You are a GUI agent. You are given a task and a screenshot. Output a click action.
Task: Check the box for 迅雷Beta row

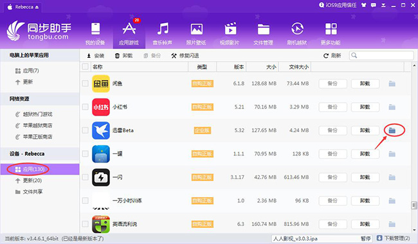click(x=86, y=130)
